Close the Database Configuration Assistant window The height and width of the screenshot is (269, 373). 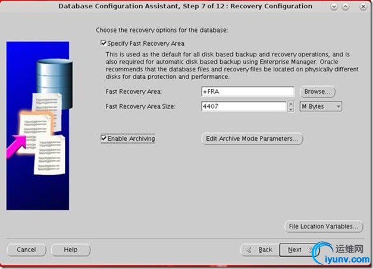[363, 7]
